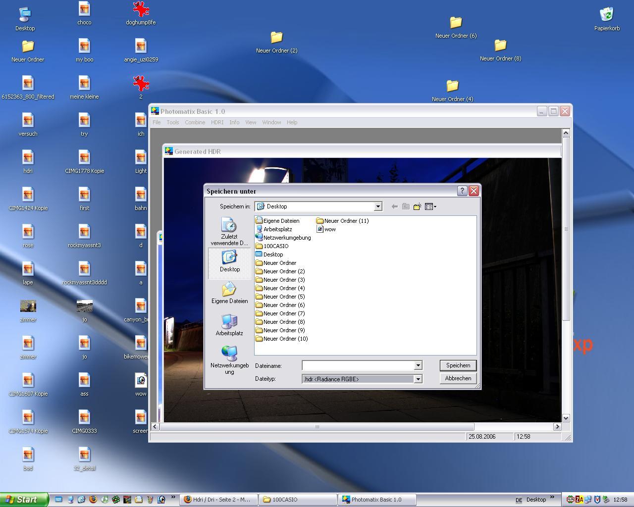This screenshot has width=634, height=507.
Task: Select the hdri desktop file icon
Action: point(28,162)
